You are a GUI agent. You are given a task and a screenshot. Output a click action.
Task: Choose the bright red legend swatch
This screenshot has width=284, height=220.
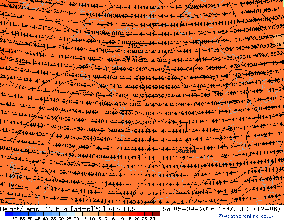pos(141,214)
